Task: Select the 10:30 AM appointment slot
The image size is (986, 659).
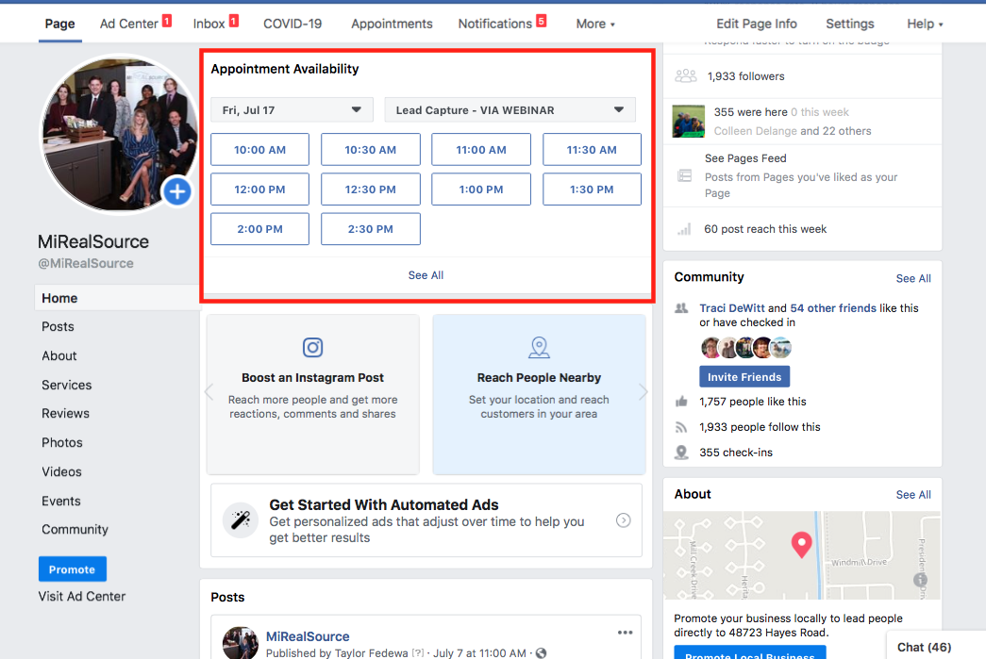Action: pos(371,150)
